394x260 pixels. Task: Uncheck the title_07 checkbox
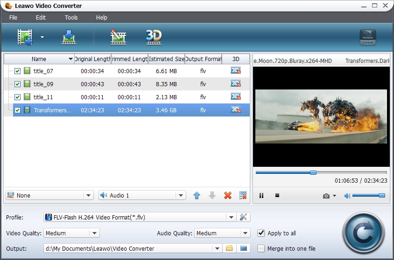(x=17, y=71)
